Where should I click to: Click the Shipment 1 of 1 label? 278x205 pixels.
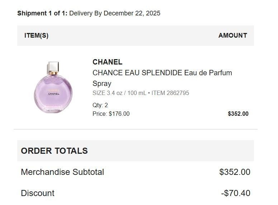42,13
